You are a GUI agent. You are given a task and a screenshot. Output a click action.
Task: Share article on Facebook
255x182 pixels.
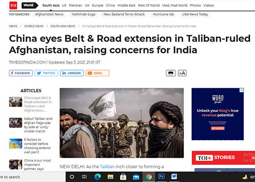click(21, 73)
